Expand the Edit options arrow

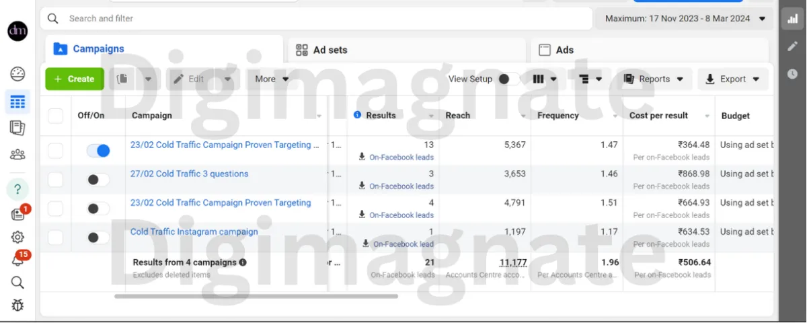point(227,79)
